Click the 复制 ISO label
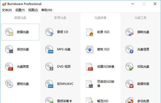Viewport: 161px width, 103px height. tap(103, 49)
